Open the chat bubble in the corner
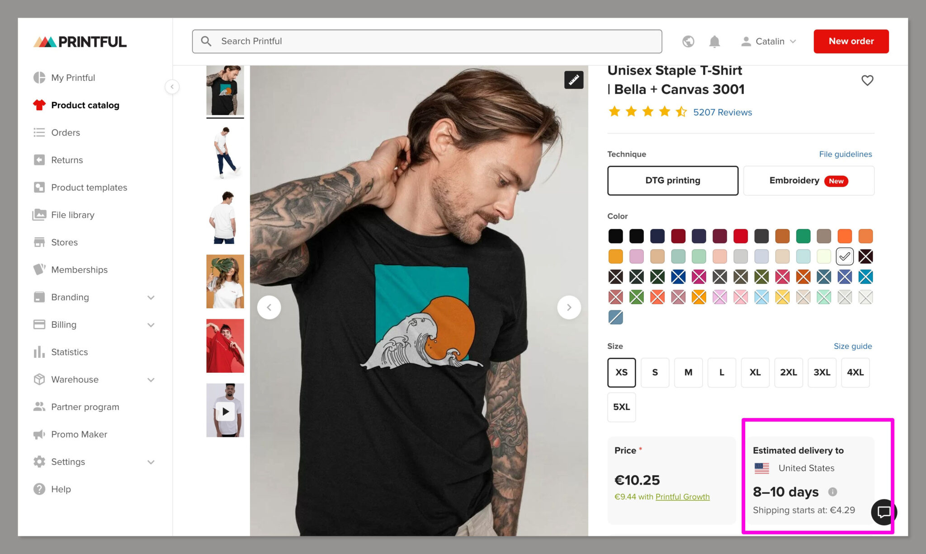 [x=884, y=512]
